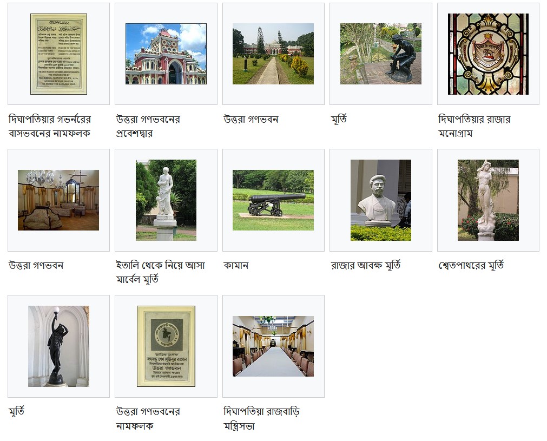Click caption 'ইতালি থেকে নিয়ে আসা মার্বেল মূর্তি'
The height and width of the screenshot is (441, 547).
pyautogui.click(x=161, y=272)
